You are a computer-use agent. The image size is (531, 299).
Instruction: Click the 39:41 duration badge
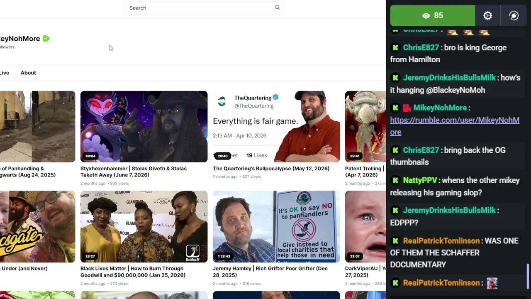[355, 156]
